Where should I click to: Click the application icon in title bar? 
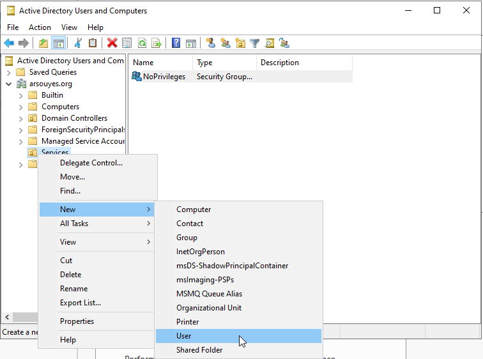(11, 11)
